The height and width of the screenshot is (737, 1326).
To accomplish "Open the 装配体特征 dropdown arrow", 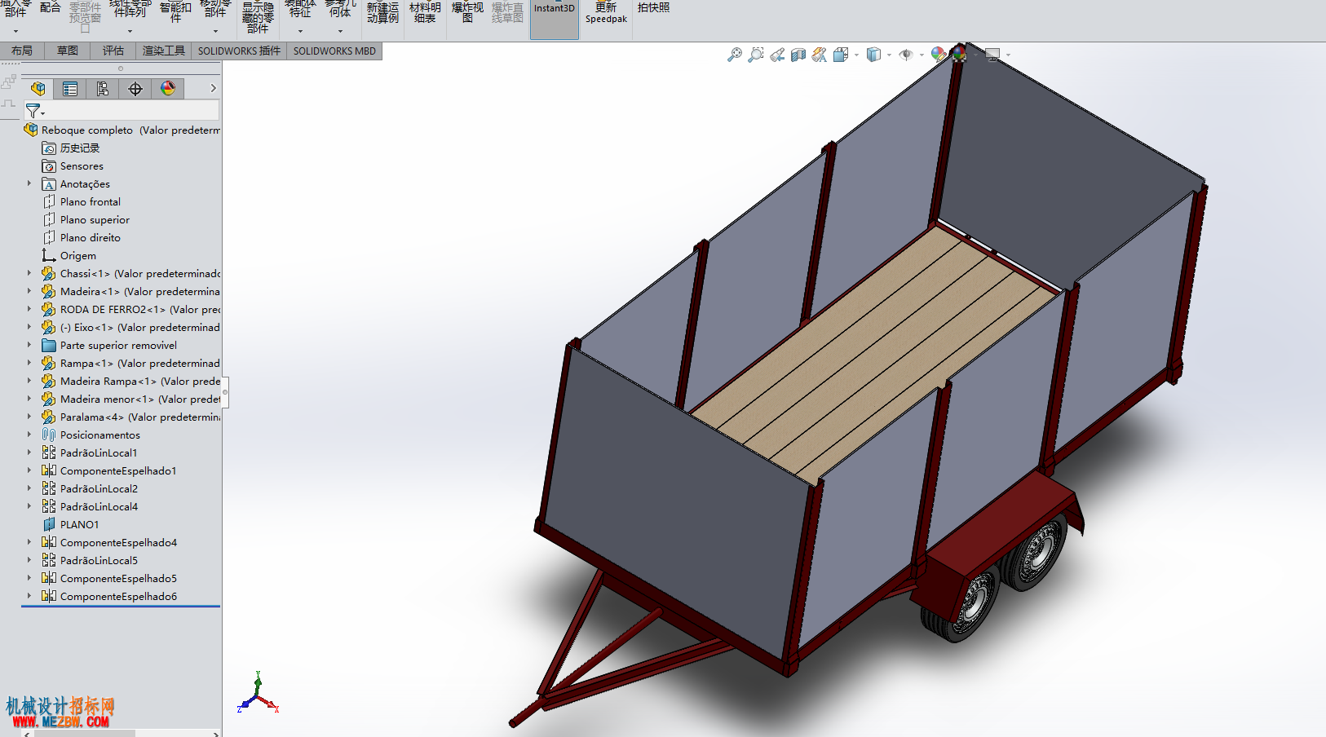I will (300, 32).
